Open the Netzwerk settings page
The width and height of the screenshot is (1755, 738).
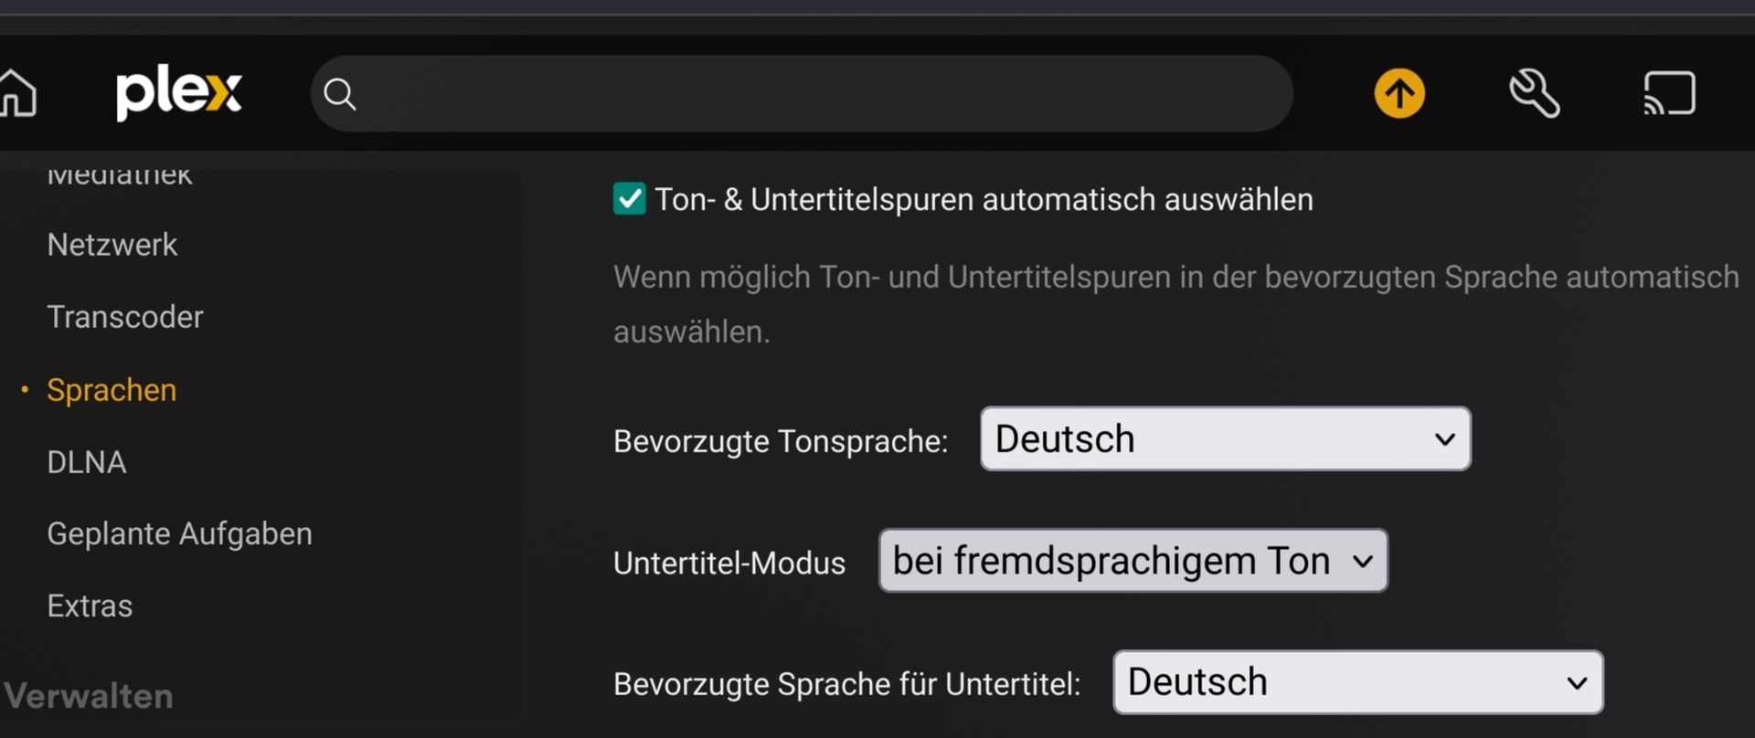pyautogui.click(x=112, y=245)
